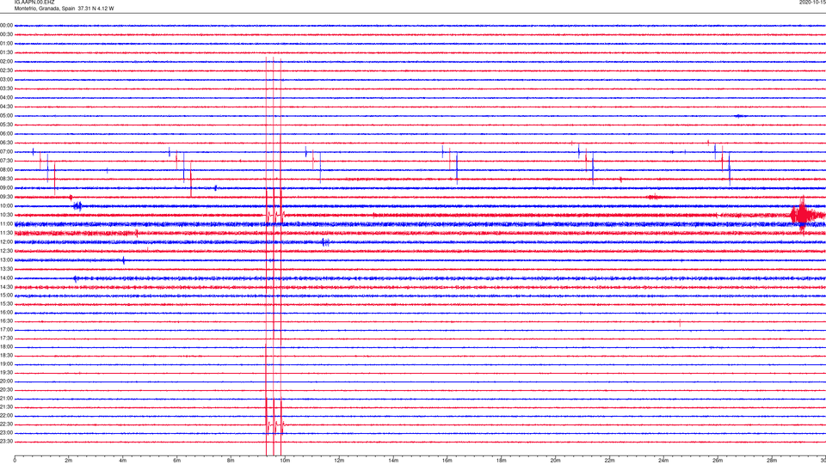Click the '13:00' row label
The width and height of the screenshot is (826, 464).
[6, 259]
